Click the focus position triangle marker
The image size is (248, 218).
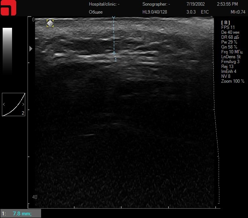[31, 48]
